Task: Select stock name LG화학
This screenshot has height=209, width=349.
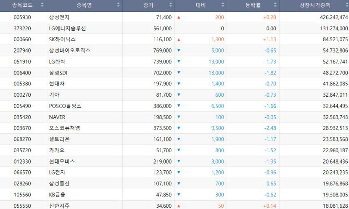Action: [x=57, y=62]
